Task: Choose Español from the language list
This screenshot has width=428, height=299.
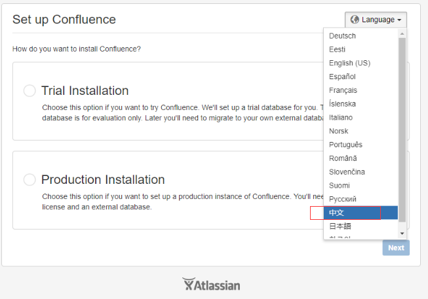Action: (x=360, y=77)
